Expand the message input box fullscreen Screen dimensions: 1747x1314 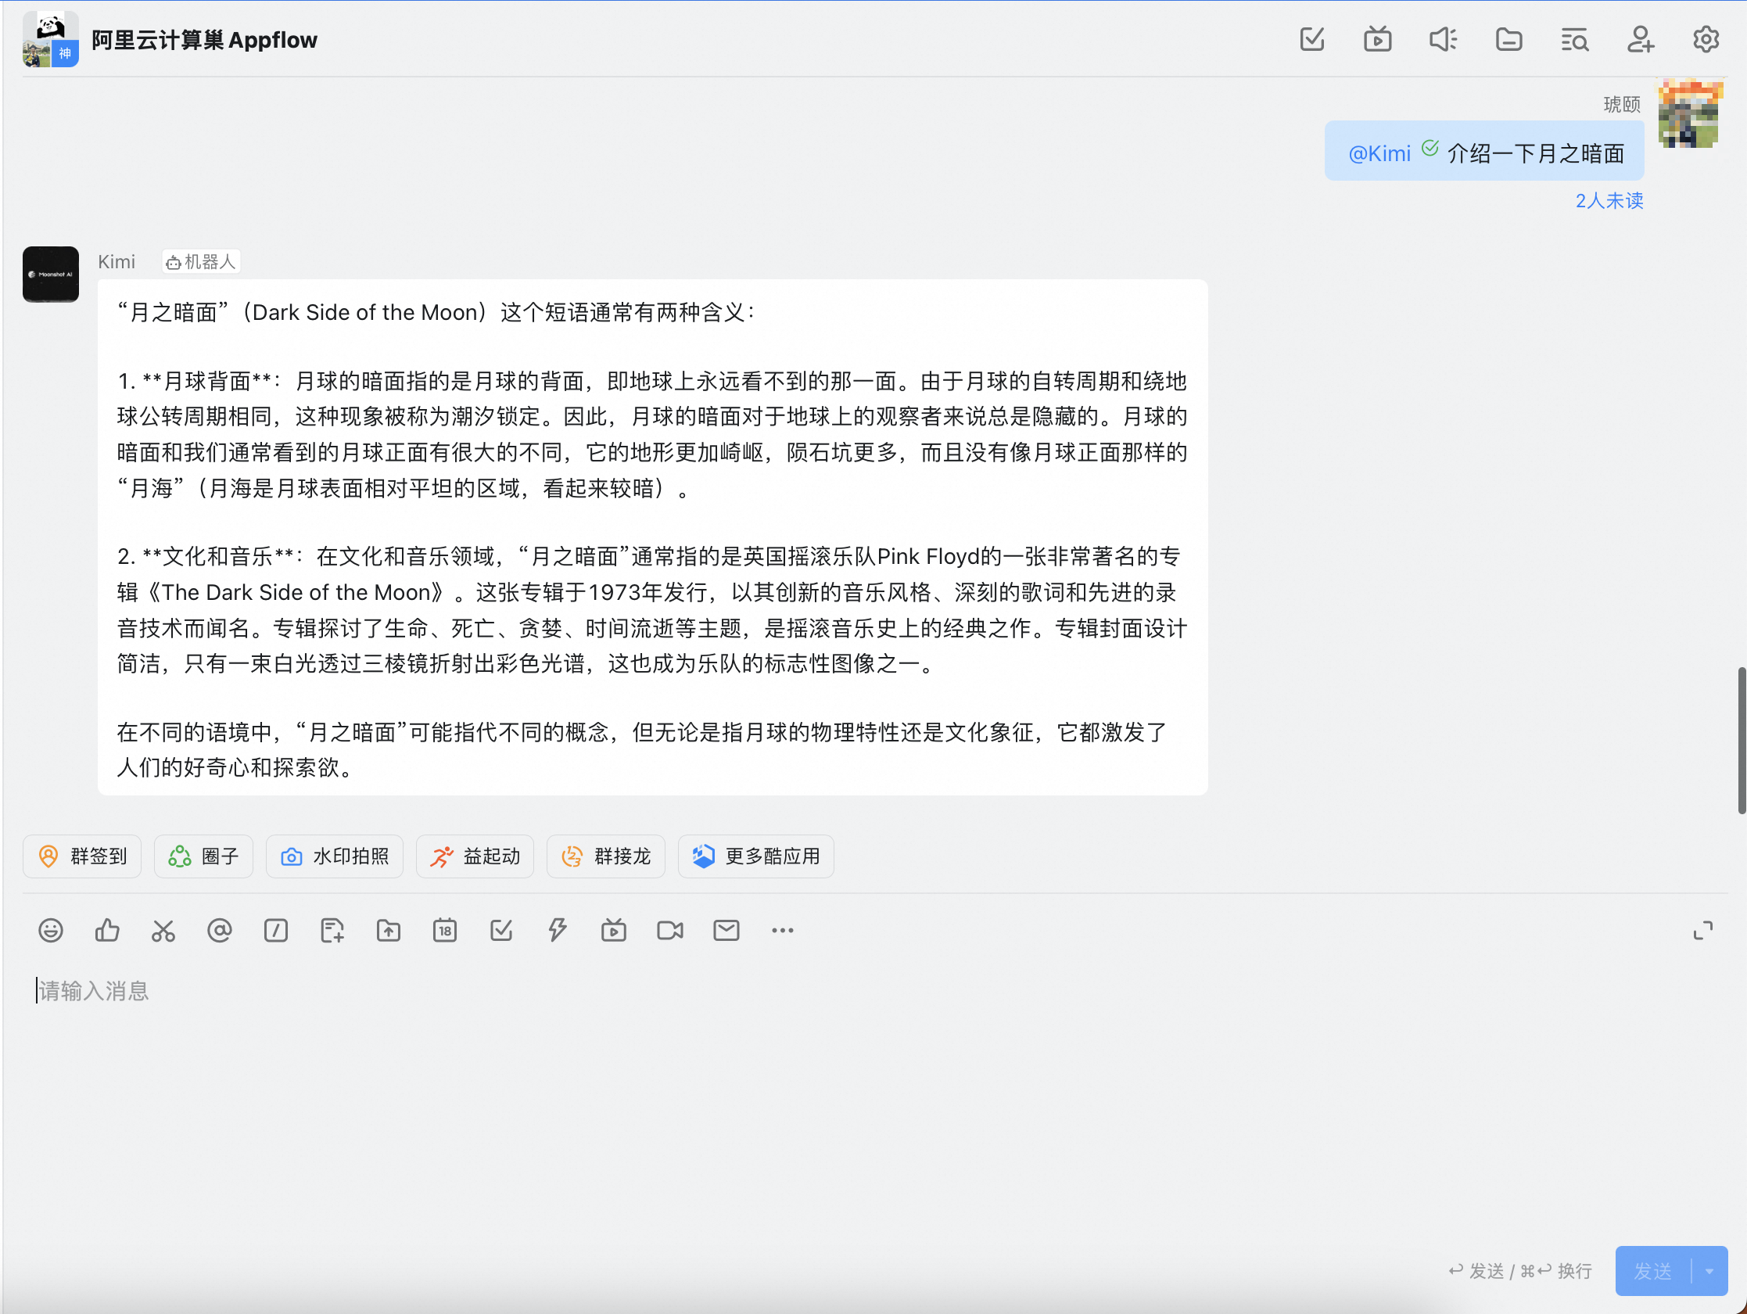click(x=1702, y=930)
